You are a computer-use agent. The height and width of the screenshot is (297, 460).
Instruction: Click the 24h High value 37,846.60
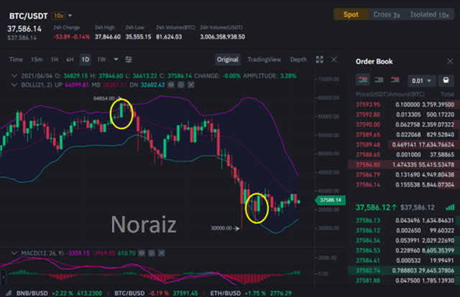point(108,37)
